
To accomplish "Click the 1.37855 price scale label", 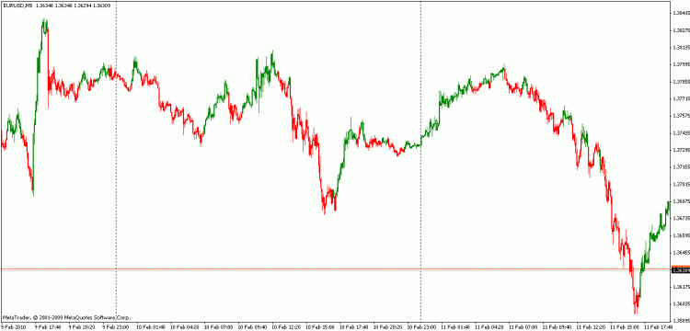I will [x=681, y=82].
